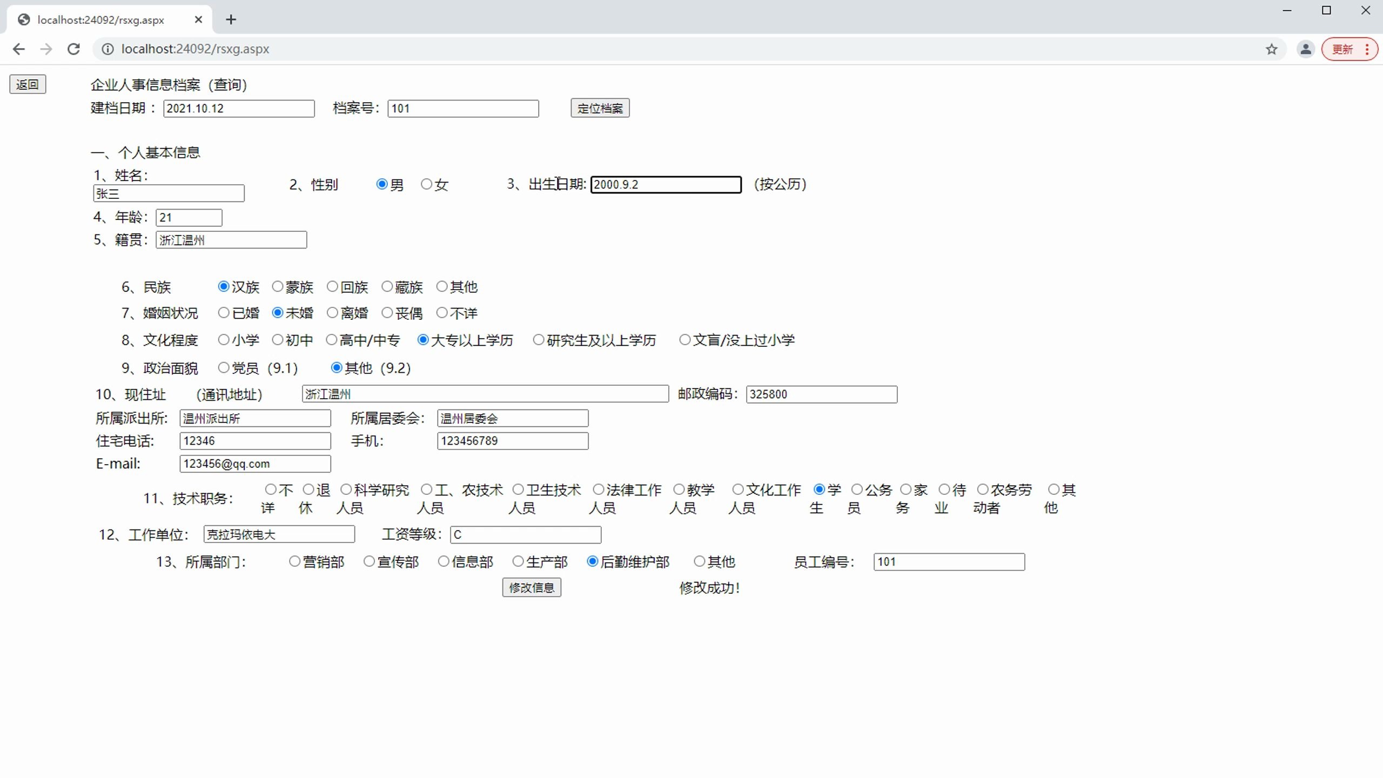Click the 籍贯 input field
The height and width of the screenshot is (778, 1383).
(x=231, y=240)
